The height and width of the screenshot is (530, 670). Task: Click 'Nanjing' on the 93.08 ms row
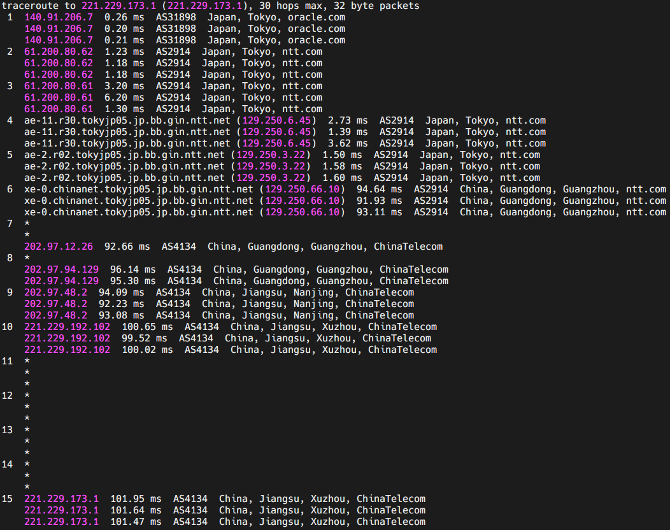pyautogui.click(x=313, y=315)
